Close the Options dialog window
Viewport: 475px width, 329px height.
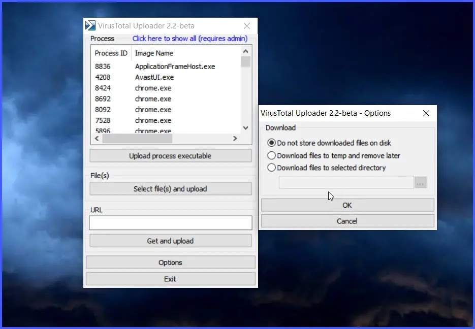pyautogui.click(x=426, y=113)
